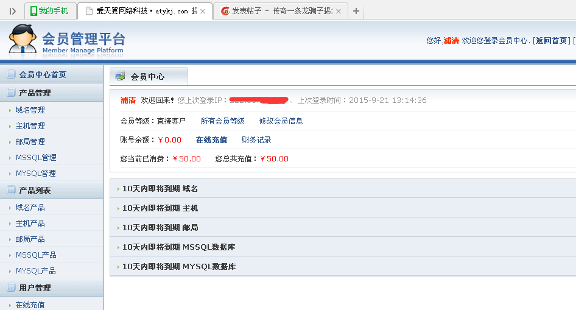
Task: Open 域名管理 in the sidebar
Action: (30, 110)
